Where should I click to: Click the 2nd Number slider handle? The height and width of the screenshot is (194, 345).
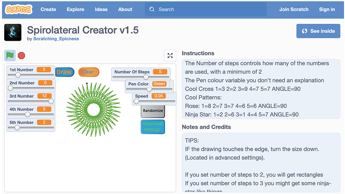pyautogui.click(x=10, y=88)
